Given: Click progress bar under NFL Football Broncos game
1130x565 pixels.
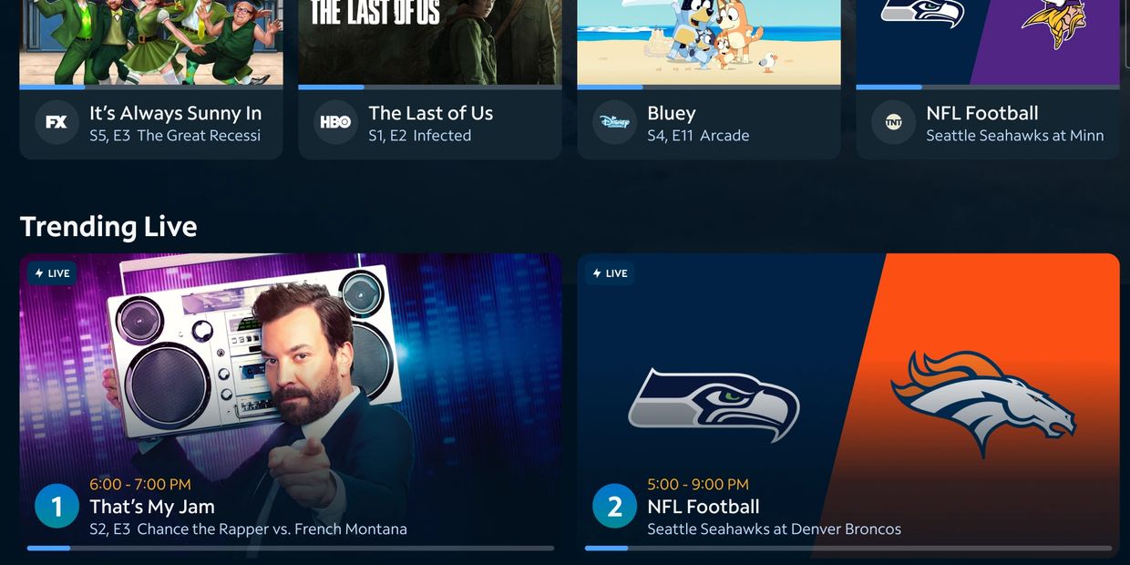Looking at the screenshot, I should click(x=848, y=548).
